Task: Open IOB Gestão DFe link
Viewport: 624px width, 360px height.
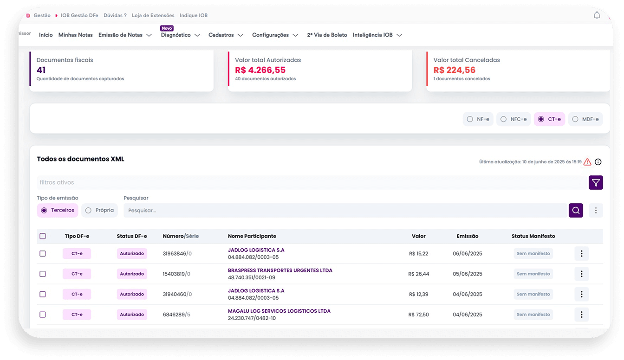Action: tap(79, 15)
